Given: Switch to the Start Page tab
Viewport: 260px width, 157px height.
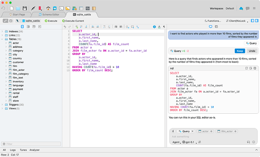Looking at the screenshot, I should tap(17, 15).
